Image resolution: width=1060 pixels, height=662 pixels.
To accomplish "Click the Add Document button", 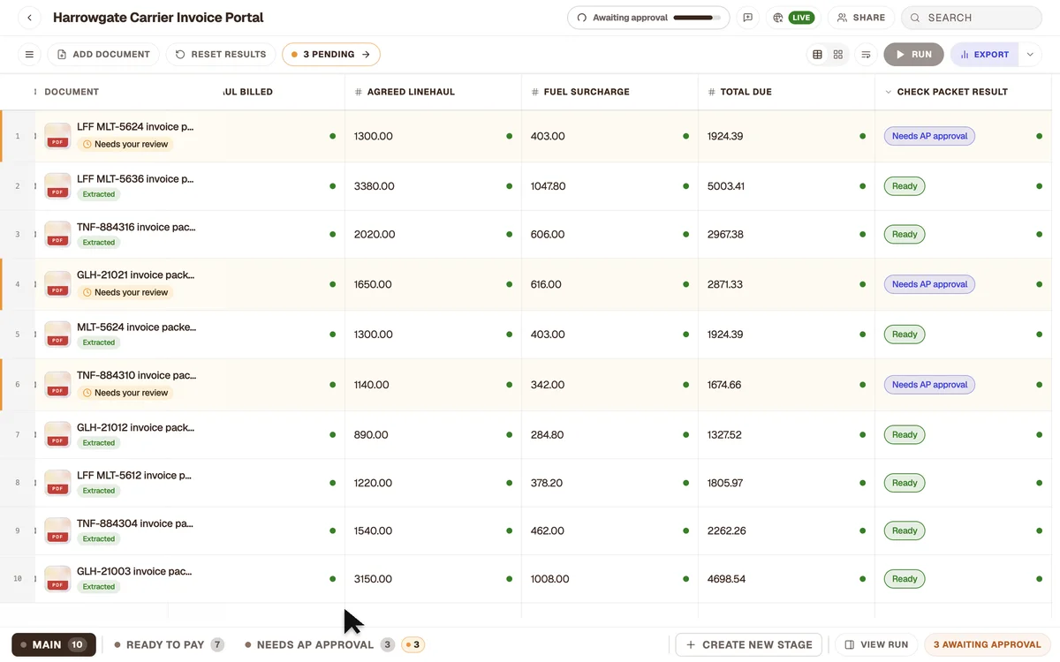I will [x=103, y=55].
